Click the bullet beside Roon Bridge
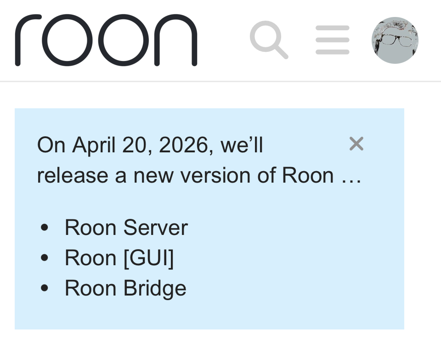Image resolution: width=441 pixels, height=346 pixels. click(x=45, y=288)
